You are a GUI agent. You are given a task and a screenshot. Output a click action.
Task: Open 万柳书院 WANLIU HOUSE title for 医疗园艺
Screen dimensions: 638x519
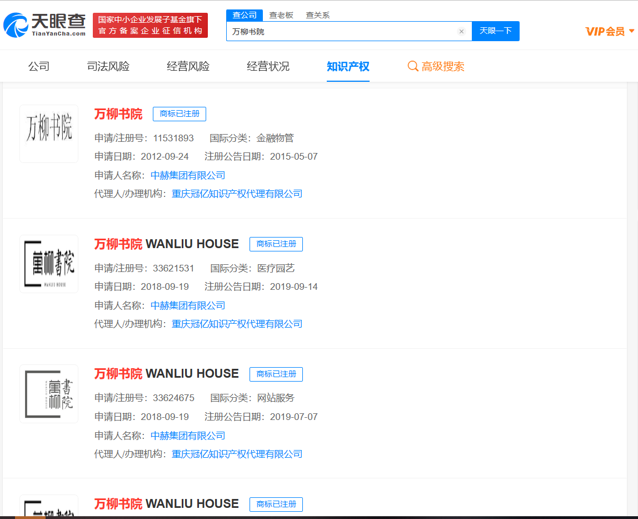click(166, 244)
